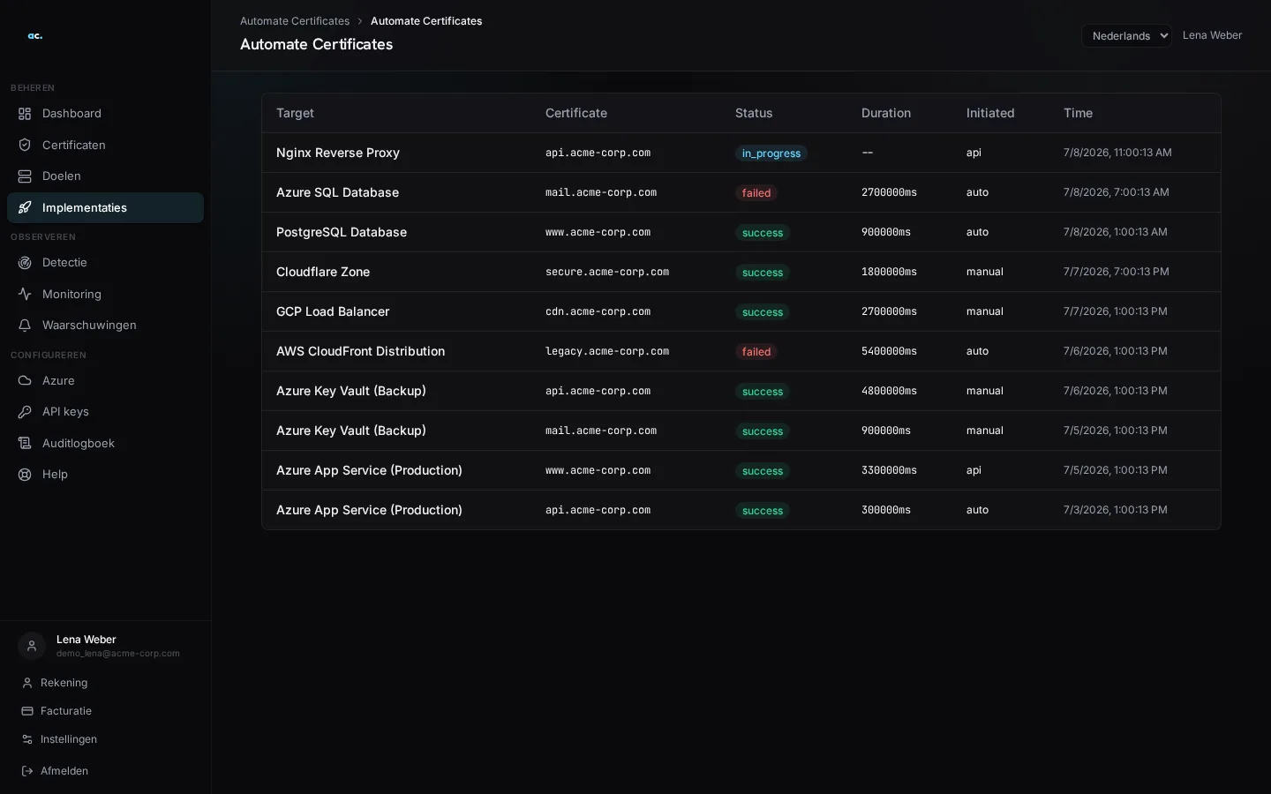
Task: Click the breadcrumb chevron separator
Action: pos(360,21)
